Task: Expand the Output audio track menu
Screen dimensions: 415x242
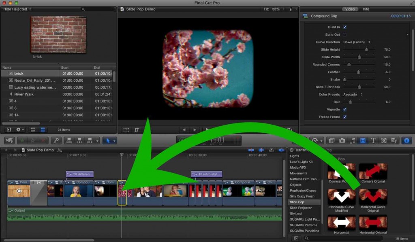Action: 11,210
